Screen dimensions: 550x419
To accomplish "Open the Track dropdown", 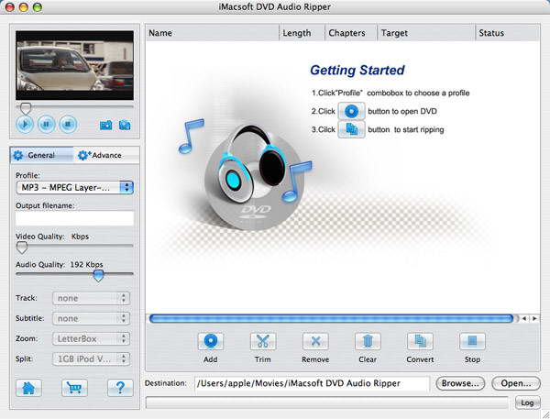I will pos(91,298).
